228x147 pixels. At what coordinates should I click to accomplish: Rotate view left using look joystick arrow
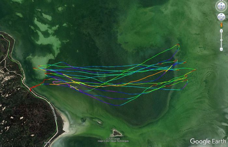pyautogui.click(x=219, y=6)
